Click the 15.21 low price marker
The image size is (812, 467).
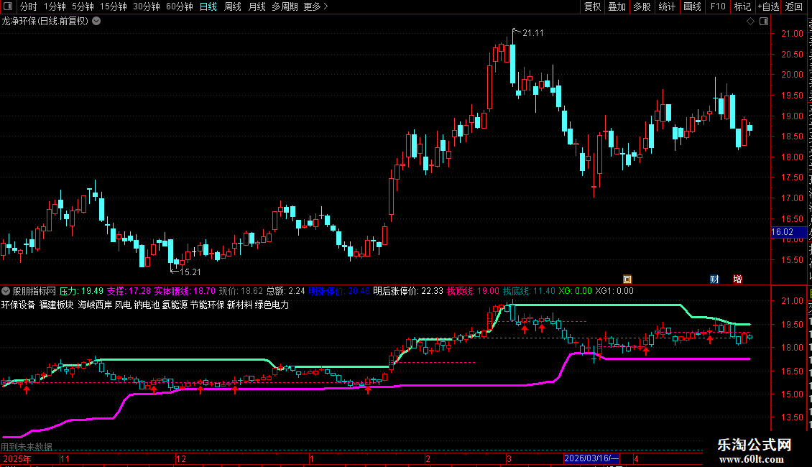(190, 272)
